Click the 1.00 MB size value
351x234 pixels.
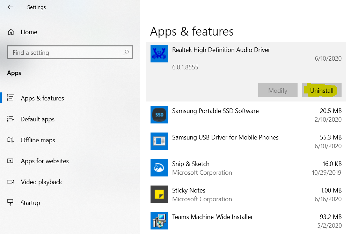(331, 190)
